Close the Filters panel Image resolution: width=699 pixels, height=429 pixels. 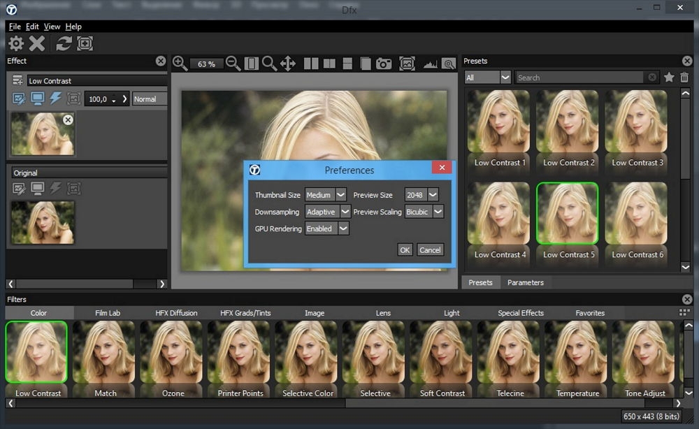687,299
